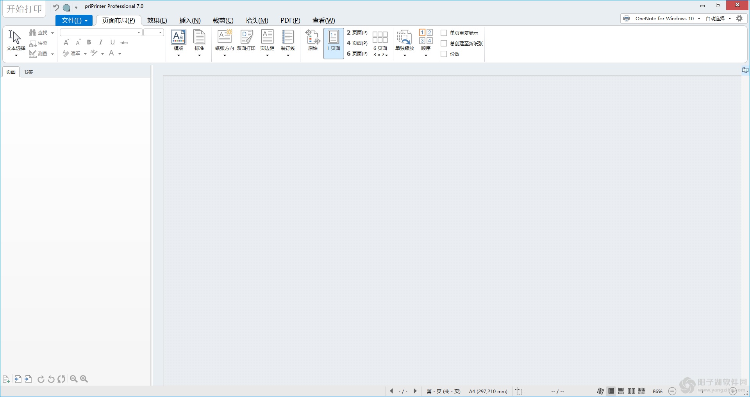The width and height of the screenshot is (750, 397).
Task: Switch to the 书签 bookmarks tab
Action: pyautogui.click(x=27, y=72)
